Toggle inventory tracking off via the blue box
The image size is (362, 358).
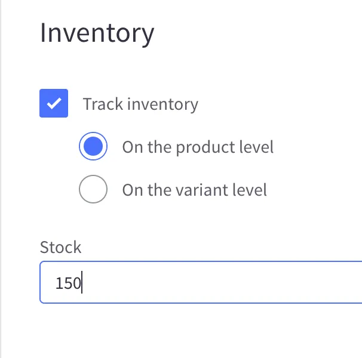54,103
